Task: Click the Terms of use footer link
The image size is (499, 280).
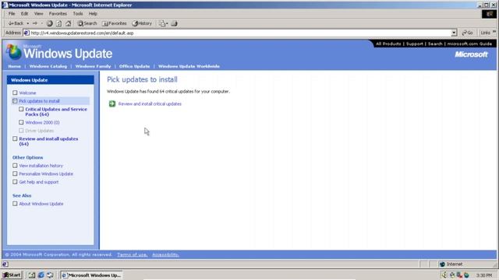Action: 132,254
